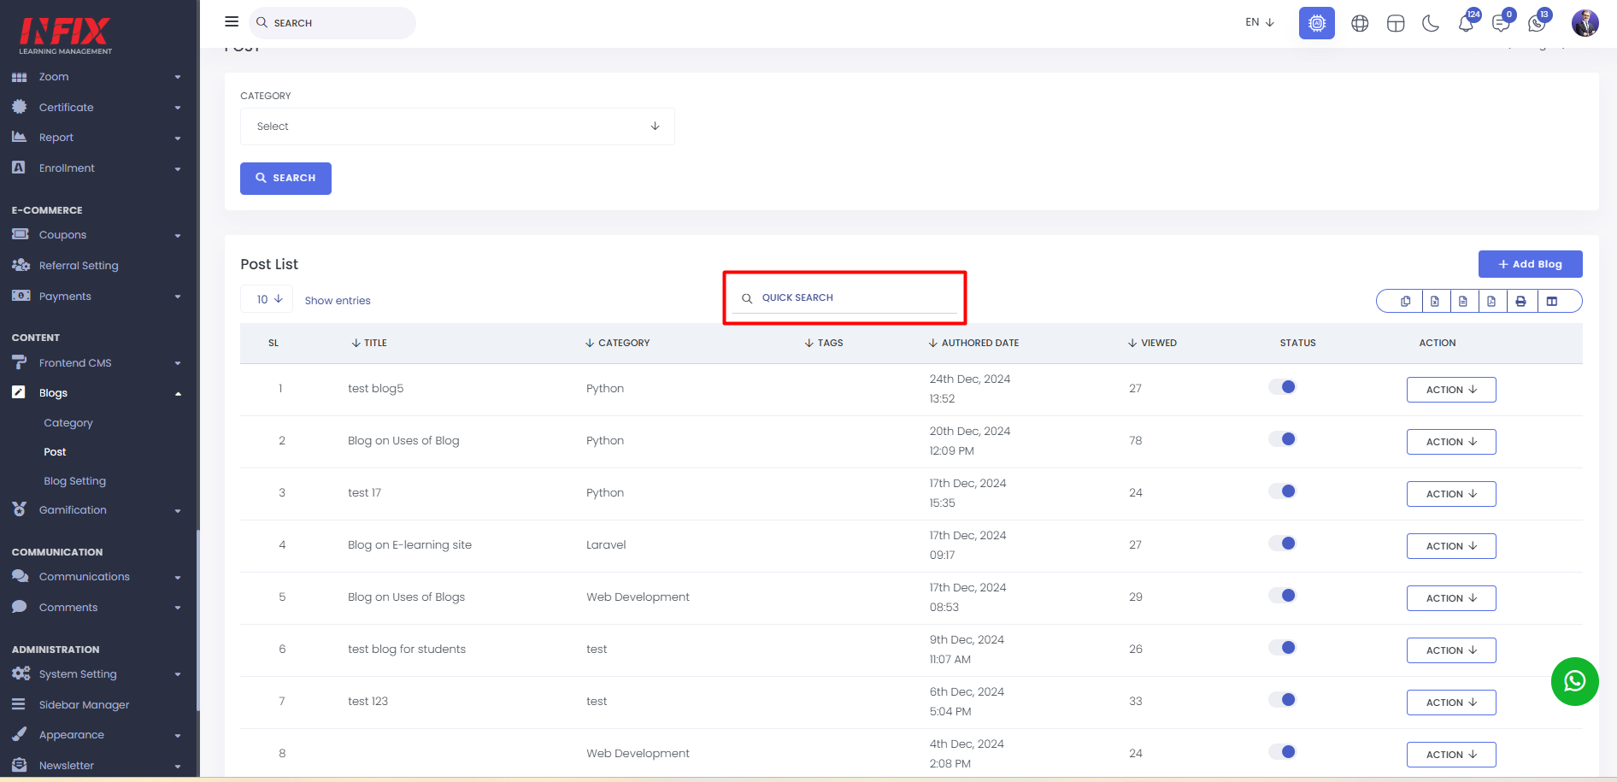This screenshot has width=1617, height=782.
Task: Open Blog Setting in sidebar
Action: (75, 481)
